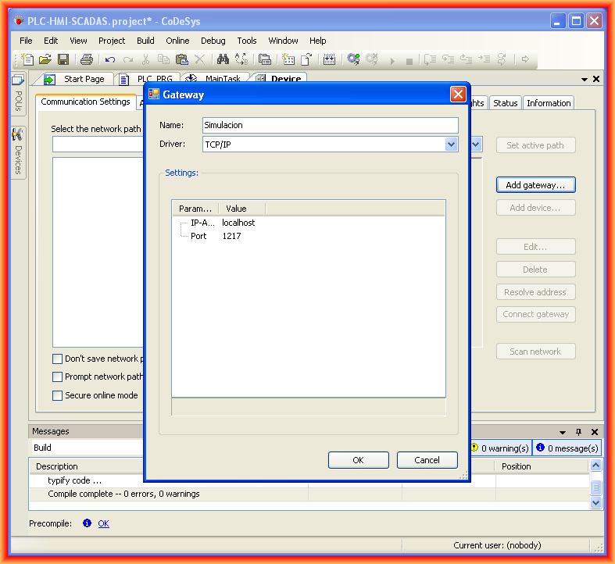The image size is (615, 564).
Task: Toggle the Secure online mode checkbox
Action: (x=57, y=396)
